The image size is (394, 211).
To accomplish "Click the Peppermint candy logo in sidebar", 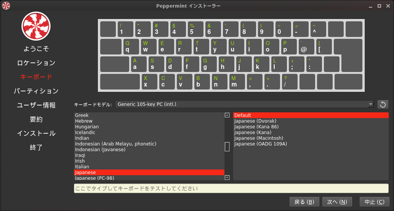I will (36, 26).
